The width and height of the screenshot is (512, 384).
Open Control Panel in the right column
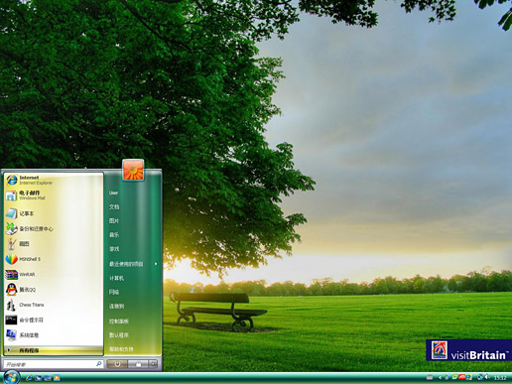[119, 321]
